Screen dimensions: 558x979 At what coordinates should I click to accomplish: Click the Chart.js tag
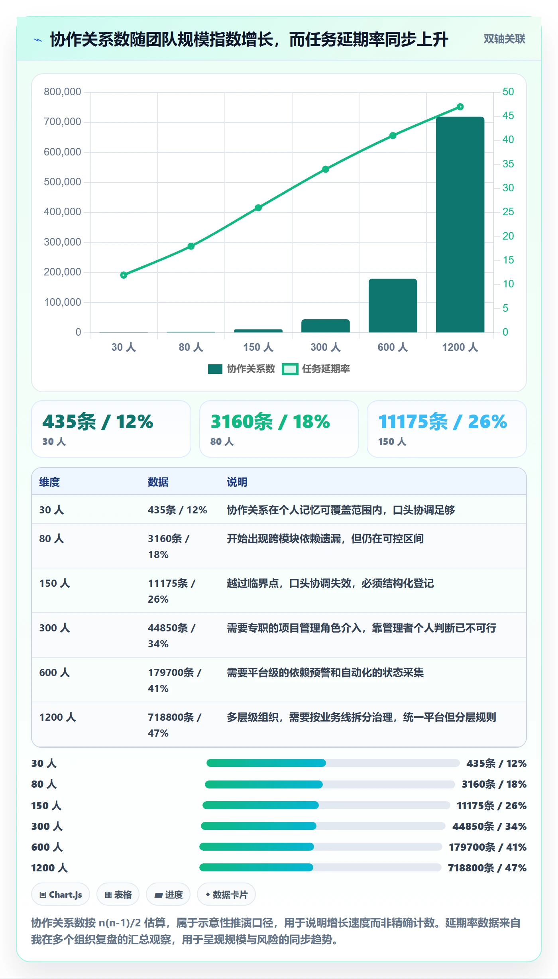61,894
